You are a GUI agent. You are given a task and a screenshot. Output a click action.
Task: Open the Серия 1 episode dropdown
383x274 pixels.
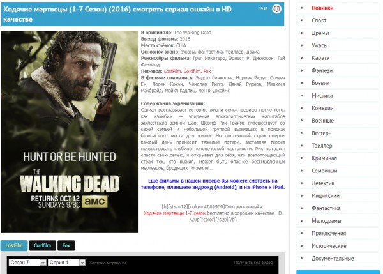[66, 263]
